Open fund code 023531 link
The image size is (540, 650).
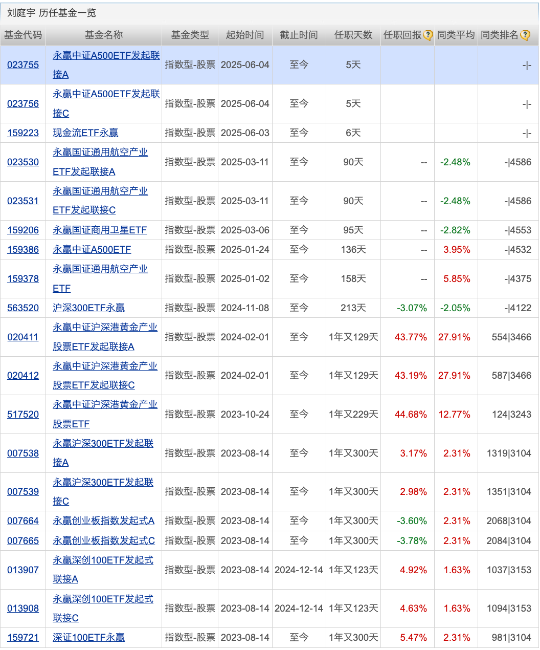(23, 201)
